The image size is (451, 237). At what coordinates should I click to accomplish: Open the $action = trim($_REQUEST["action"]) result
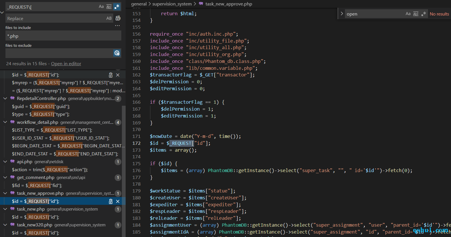pos(50,170)
